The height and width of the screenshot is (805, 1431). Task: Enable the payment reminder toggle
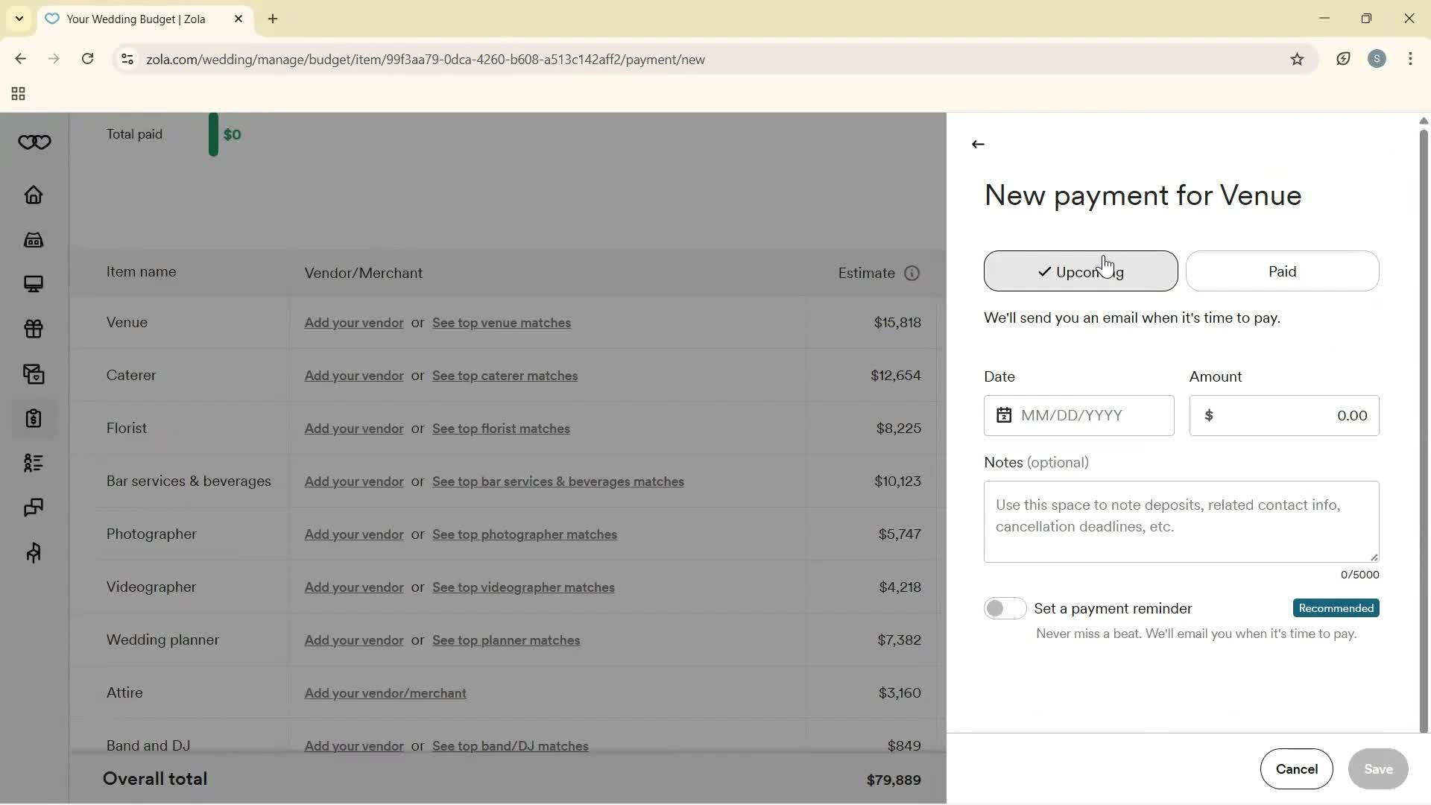[x=1005, y=608]
